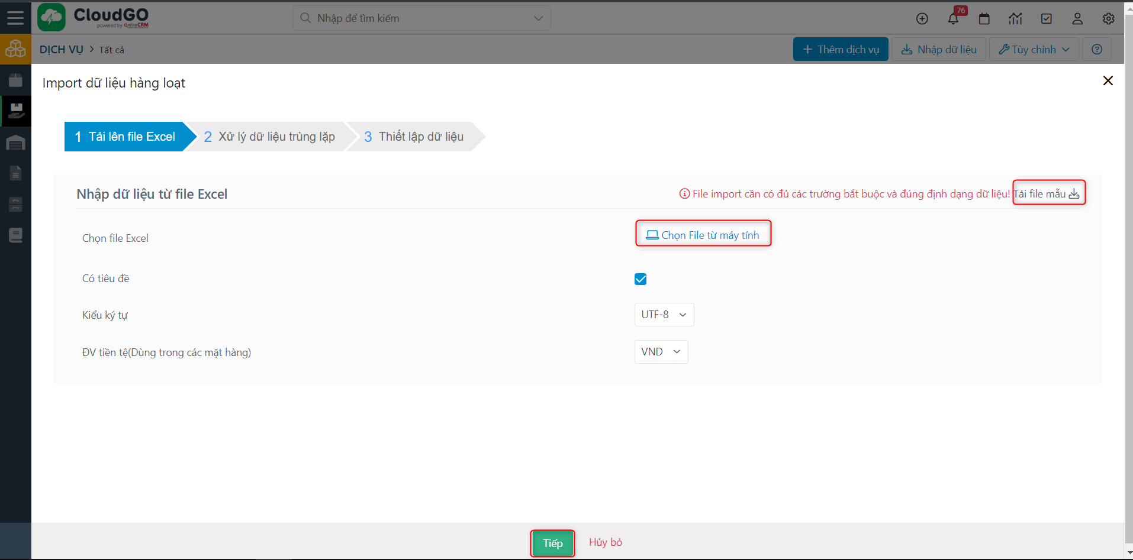Screen dimensions: 1133x560
Task: Open the reports chart icon
Action: point(1015,19)
